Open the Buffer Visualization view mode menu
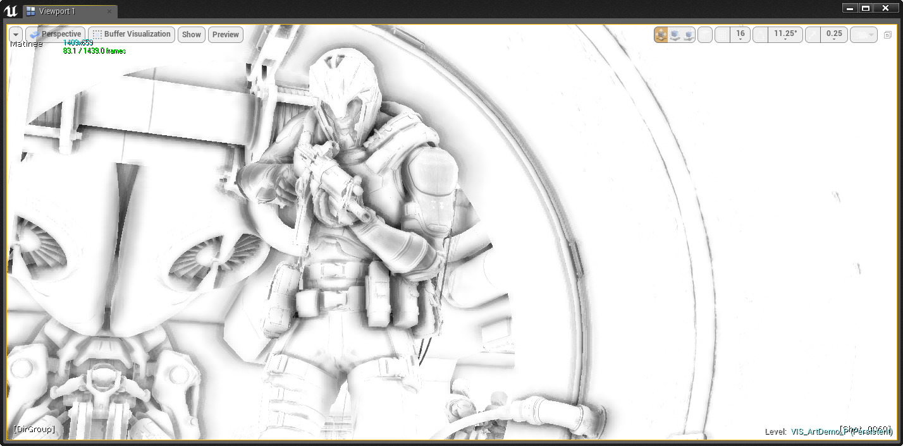Screen dimensions: 903x446 (x=132, y=34)
